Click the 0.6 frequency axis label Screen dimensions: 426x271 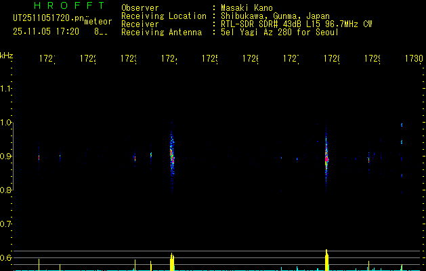pyautogui.click(x=6, y=257)
